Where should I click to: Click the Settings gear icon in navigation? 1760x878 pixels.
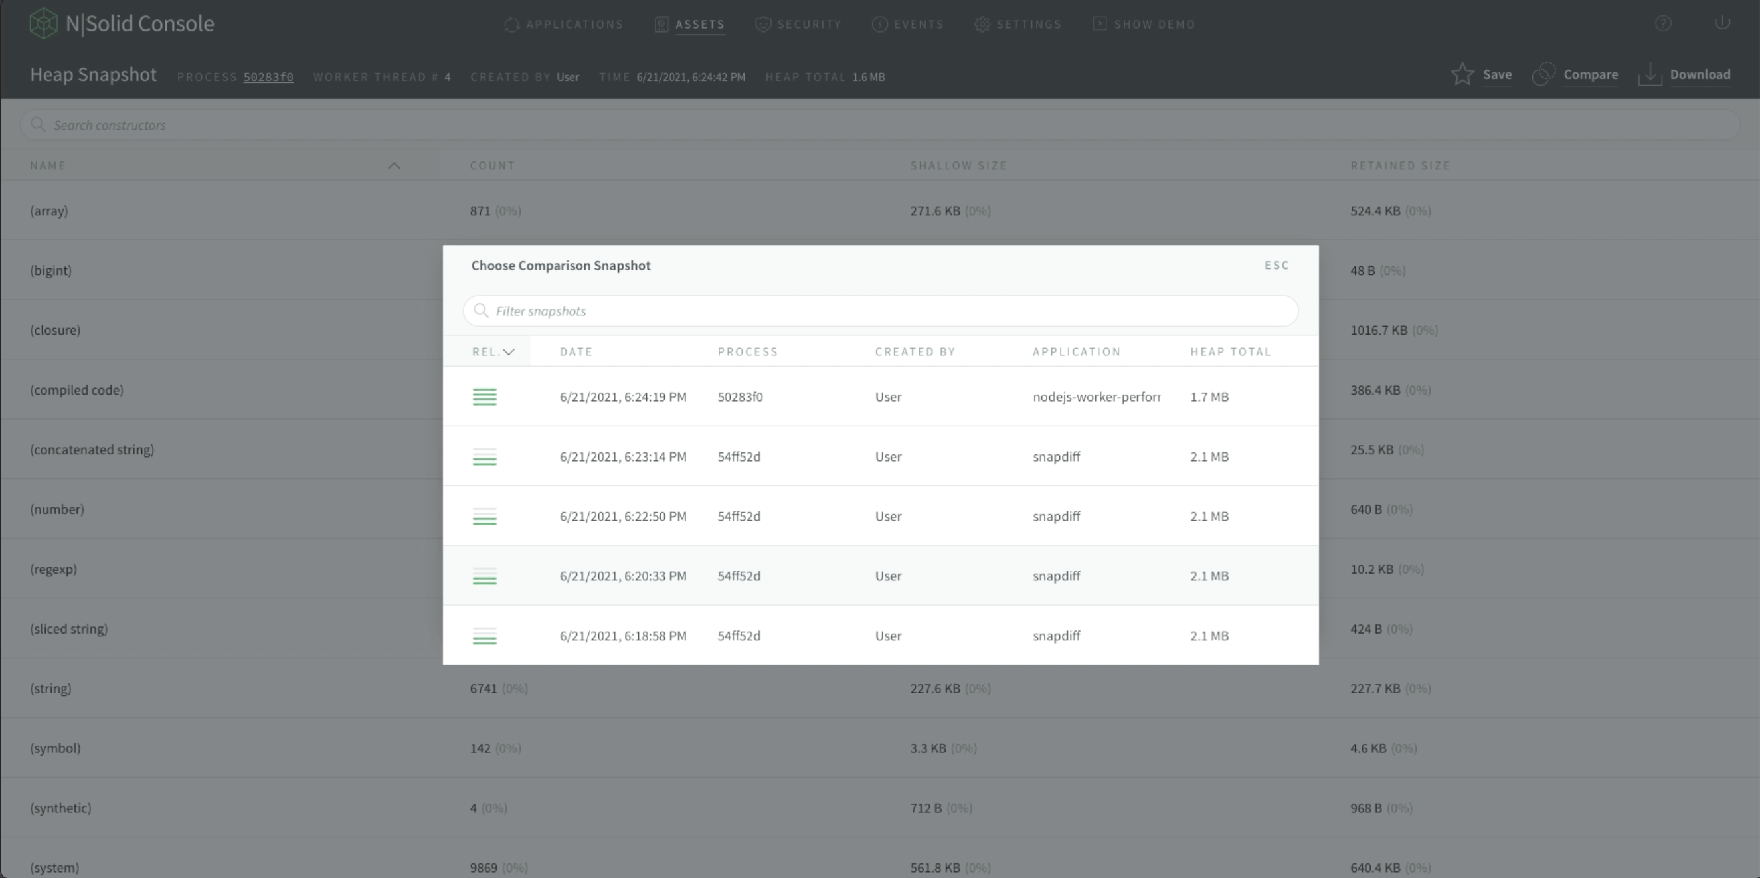pos(982,24)
